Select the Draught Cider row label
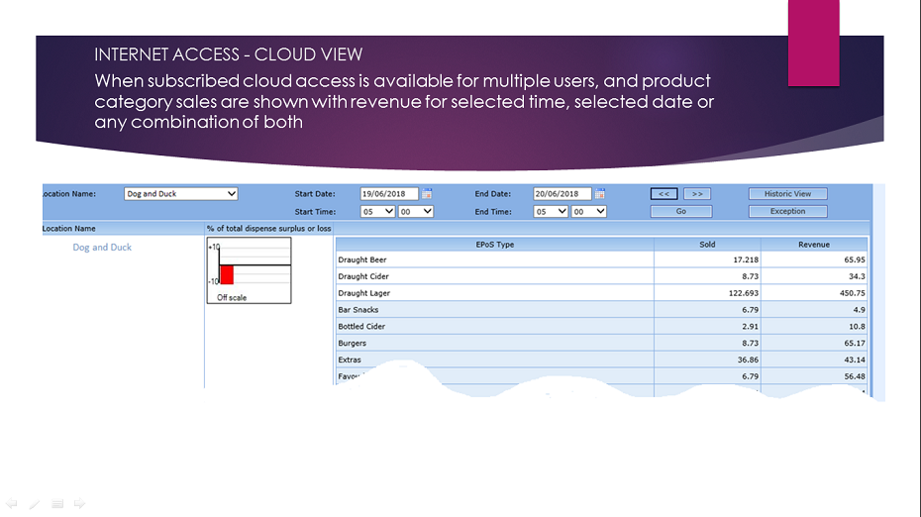Image resolution: width=921 pixels, height=517 pixels. point(363,276)
